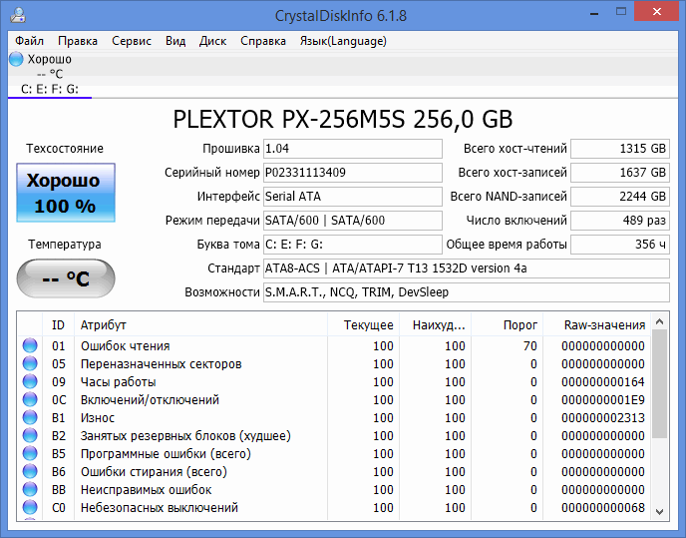Image resolution: width=686 pixels, height=538 pixels.
Task: Select the Часы работы attribute row
Action: click(x=334, y=381)
